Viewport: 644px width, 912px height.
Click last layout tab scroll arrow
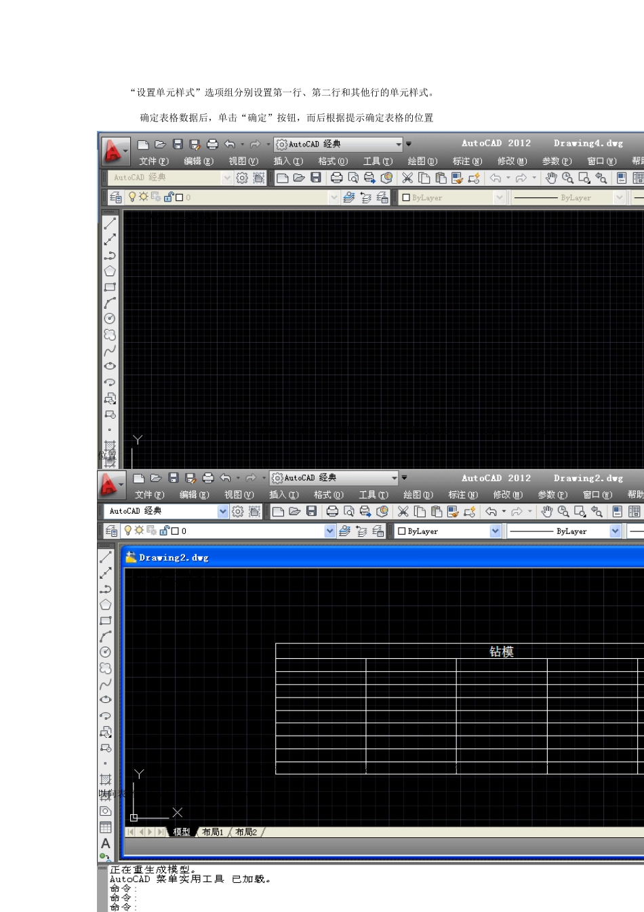click(161, 832)
